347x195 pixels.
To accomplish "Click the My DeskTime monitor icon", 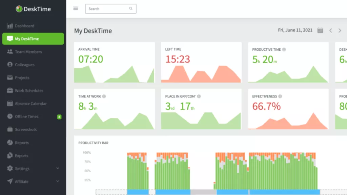I will (x=10, y=39).
